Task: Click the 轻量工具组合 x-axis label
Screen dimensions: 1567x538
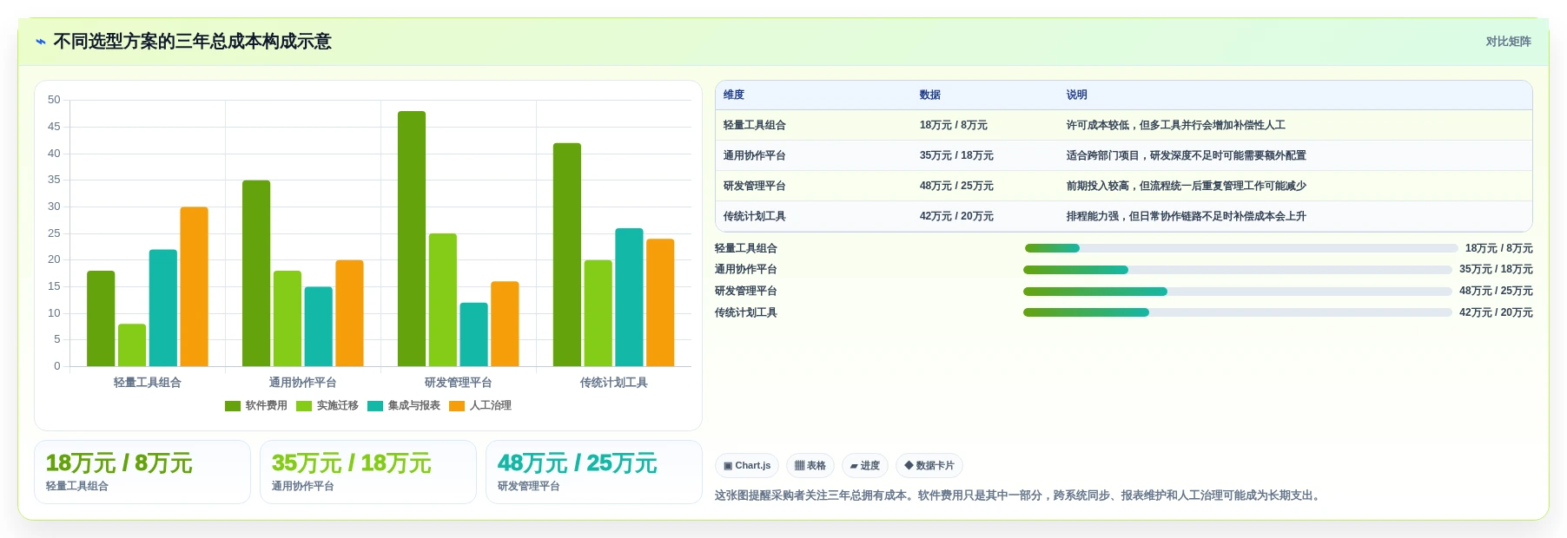Action: pos(148,383)
